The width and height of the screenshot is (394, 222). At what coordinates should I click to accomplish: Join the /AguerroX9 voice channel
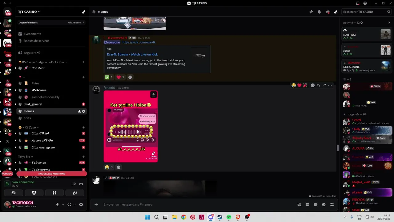point(51,53)
